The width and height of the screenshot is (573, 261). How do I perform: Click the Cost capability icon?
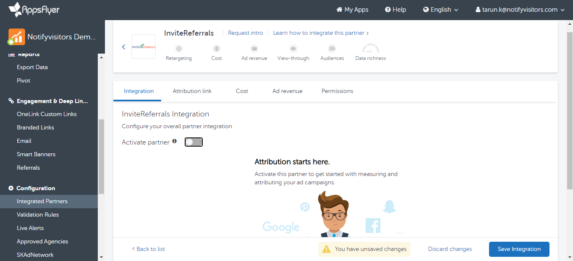217,49
